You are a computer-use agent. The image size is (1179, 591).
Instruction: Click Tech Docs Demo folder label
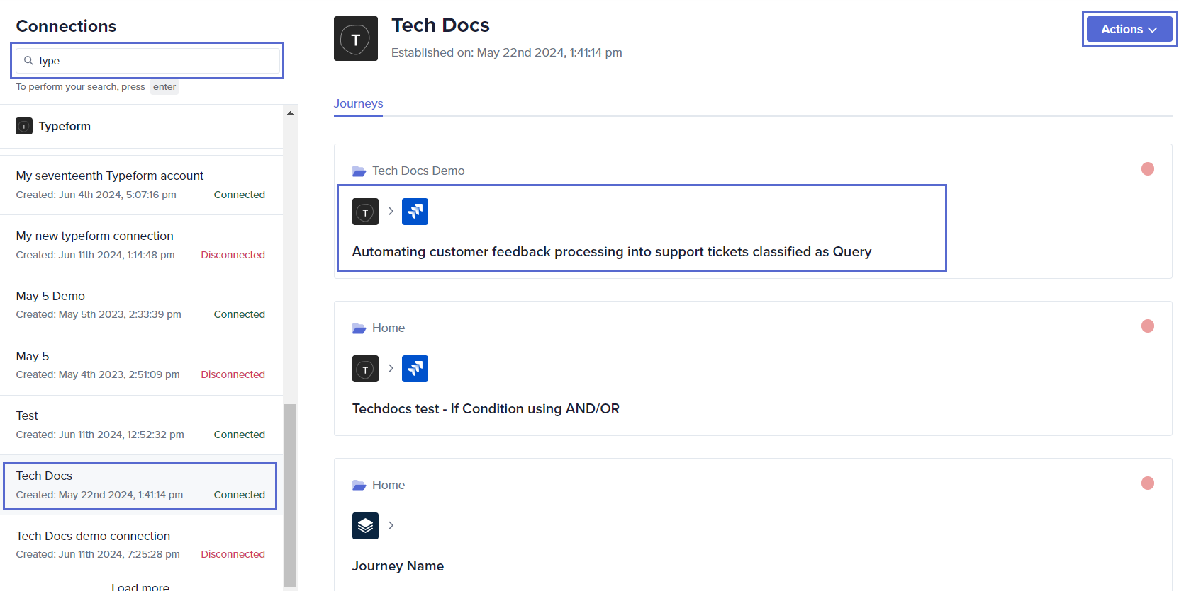tap(418, 171)
